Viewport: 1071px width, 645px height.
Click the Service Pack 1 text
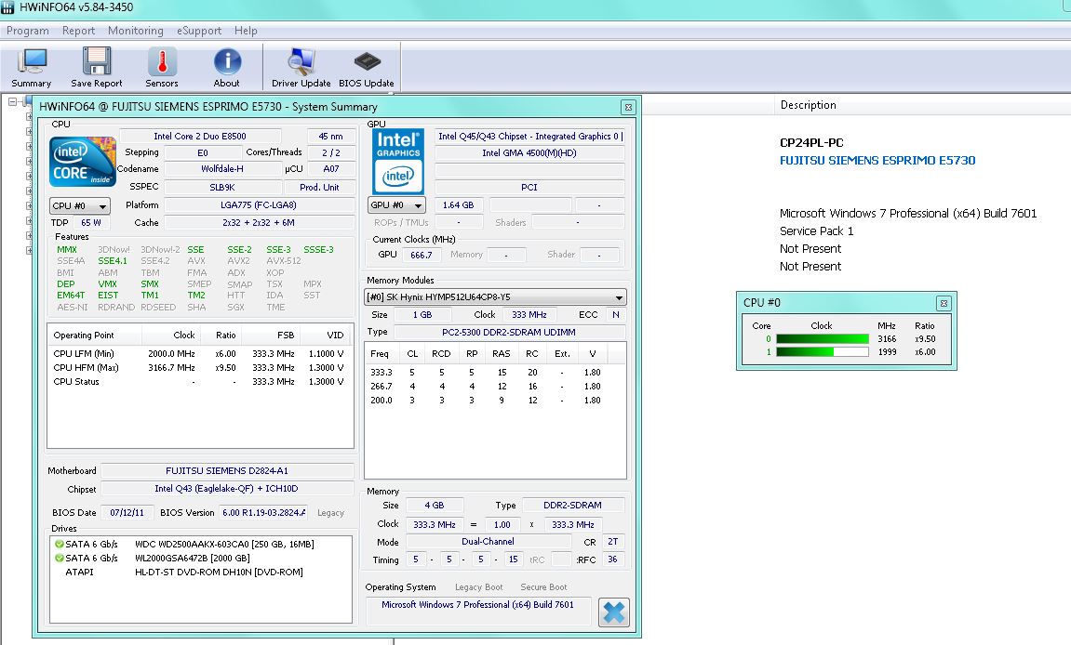point(816,231)
